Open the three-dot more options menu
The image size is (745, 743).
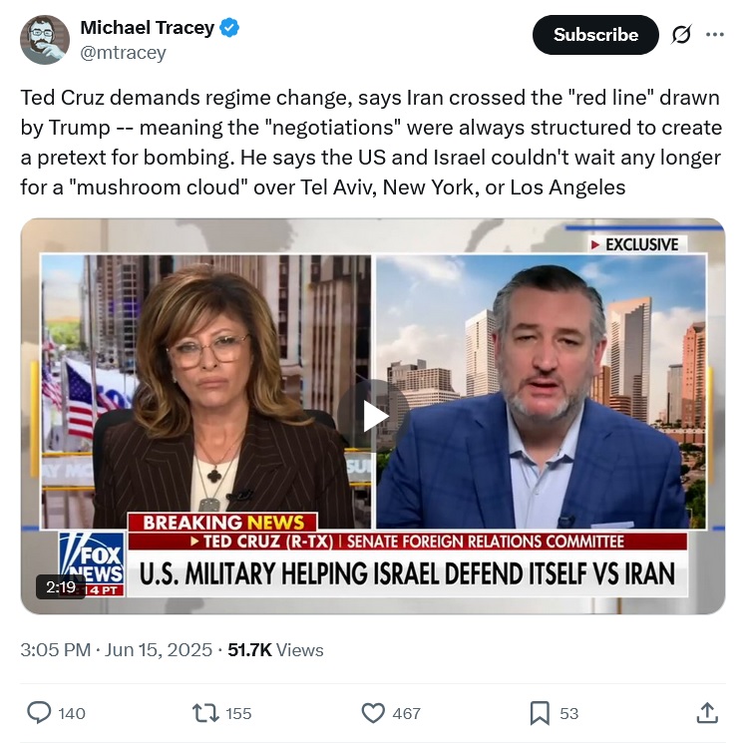click(x=715, y=34)
